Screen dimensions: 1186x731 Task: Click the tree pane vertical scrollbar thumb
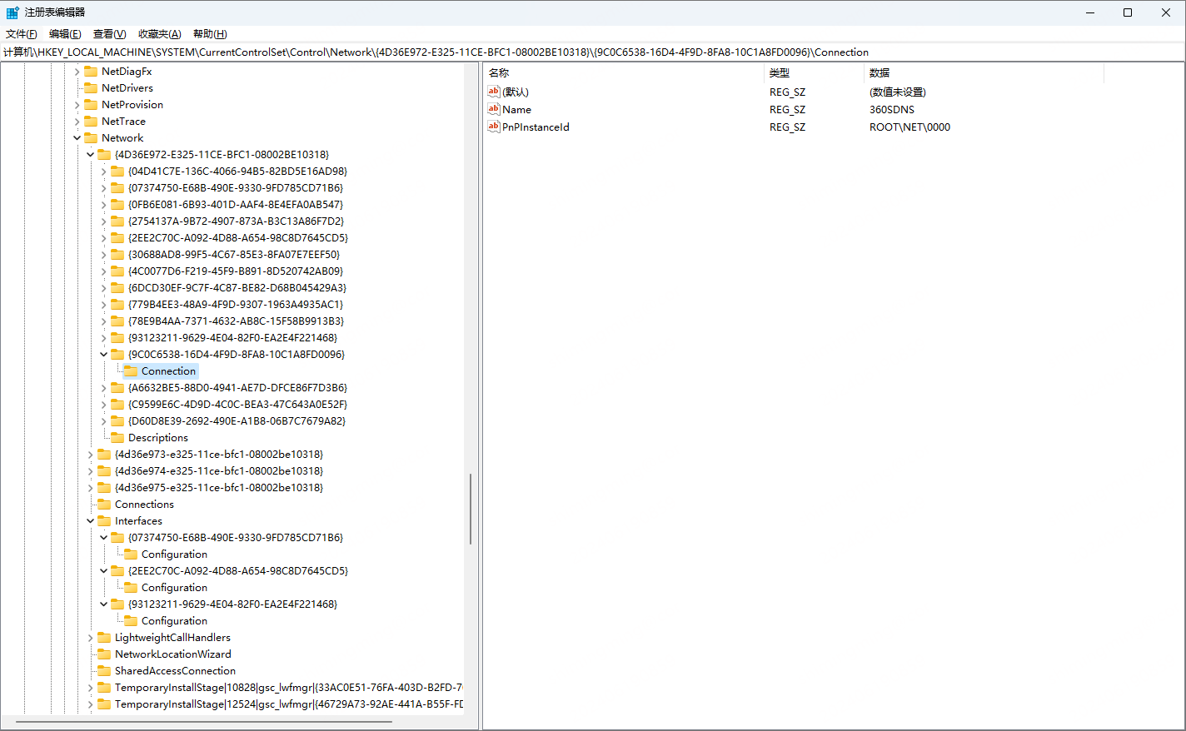point(471,509)
